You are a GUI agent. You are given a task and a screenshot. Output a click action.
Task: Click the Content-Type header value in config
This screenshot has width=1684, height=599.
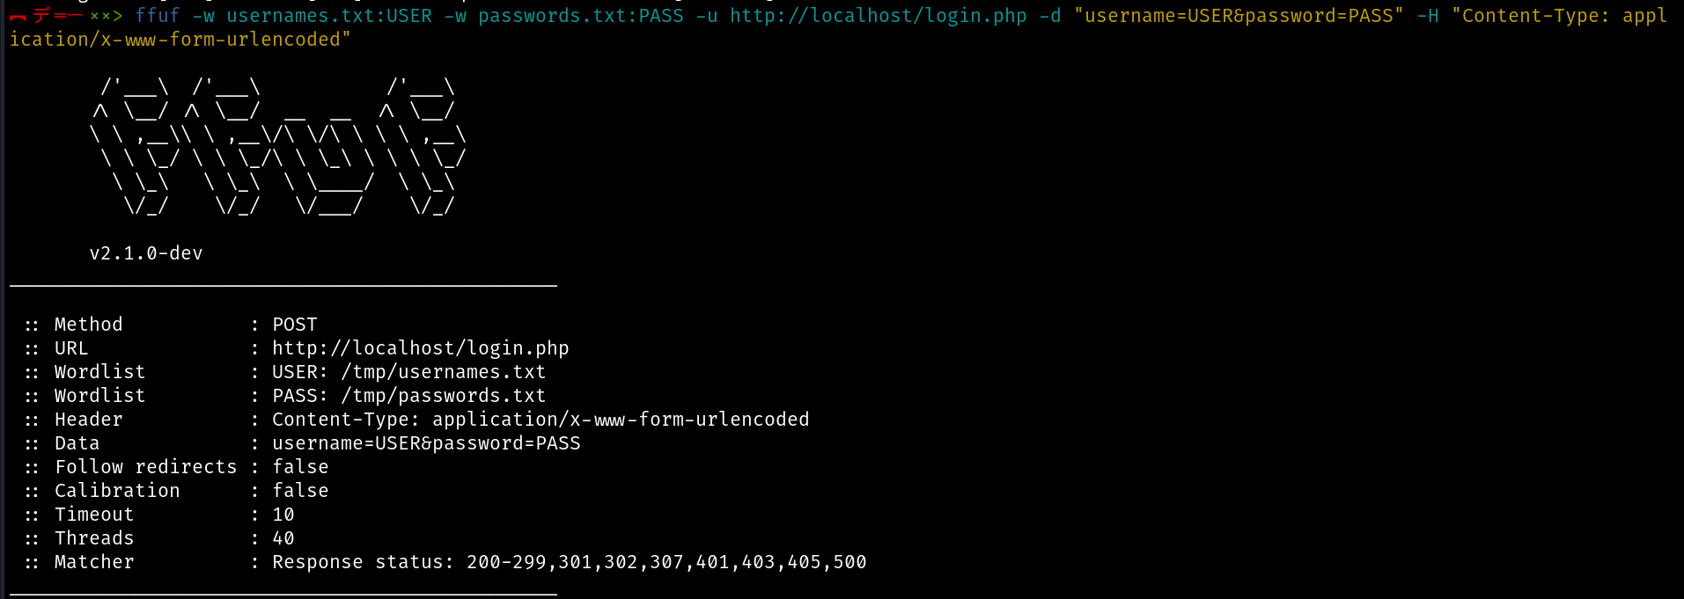(540, 420)
